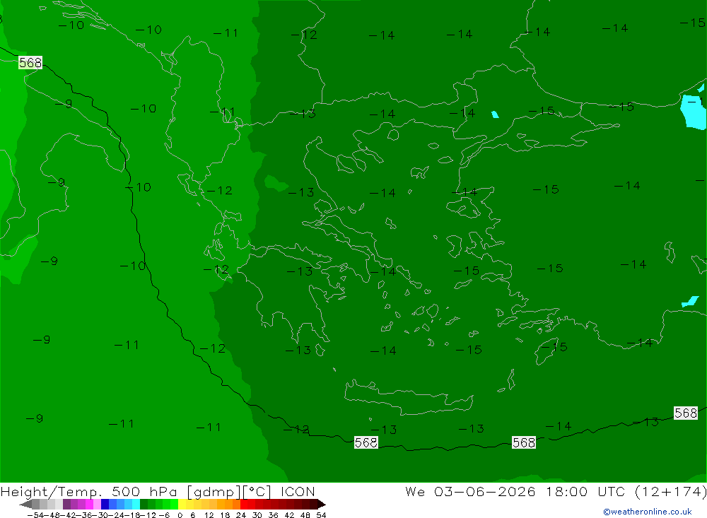Click the 24 value on color scale
Viewport: 707px width, 518px height.
(x=241, y=515)
